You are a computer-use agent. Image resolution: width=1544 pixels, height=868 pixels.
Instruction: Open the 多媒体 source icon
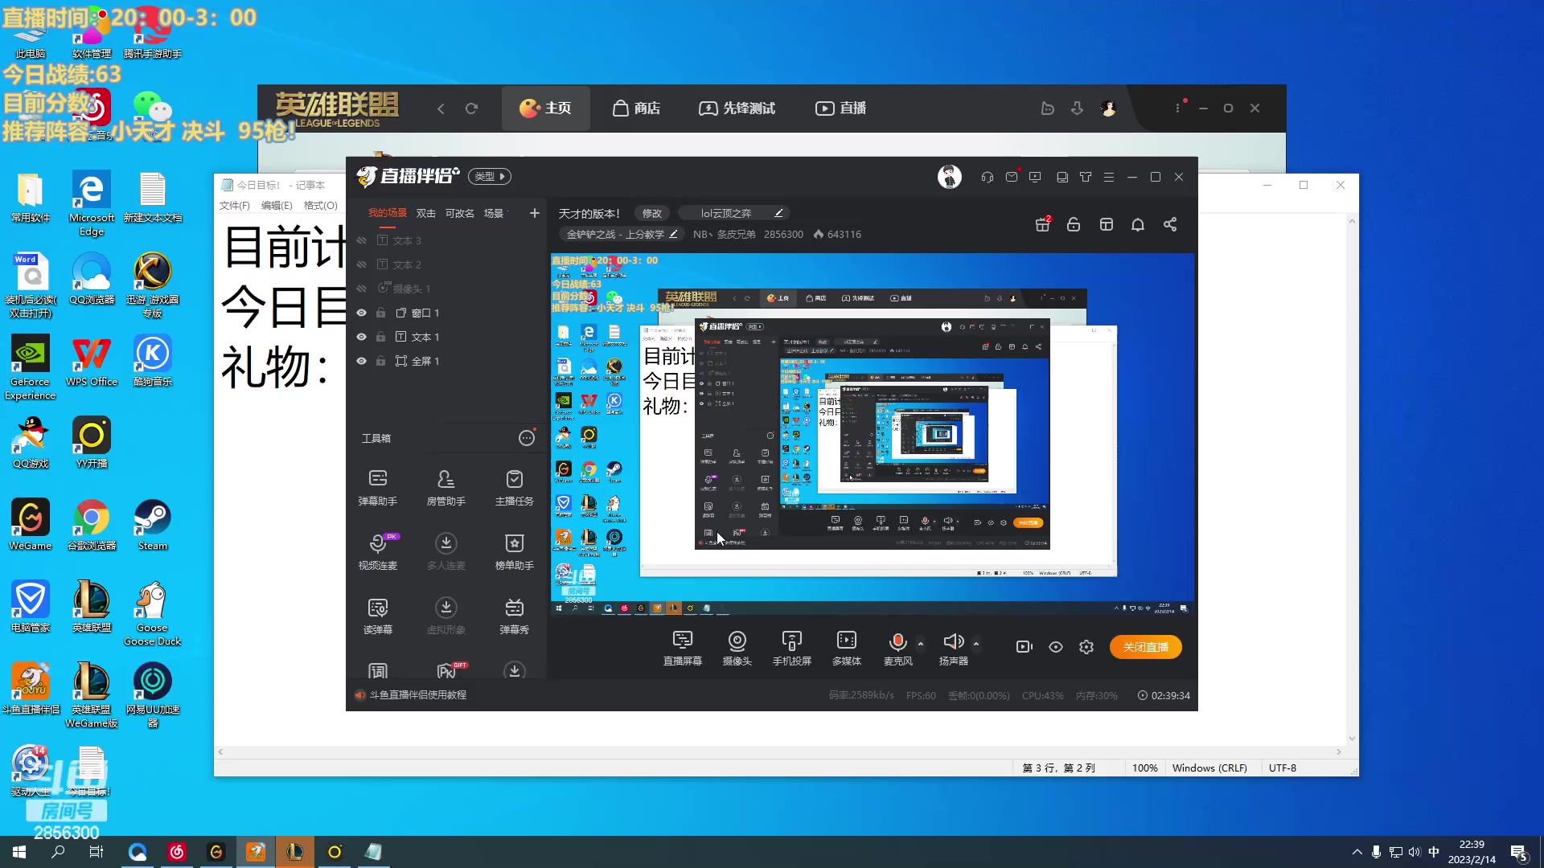[846, 648]
